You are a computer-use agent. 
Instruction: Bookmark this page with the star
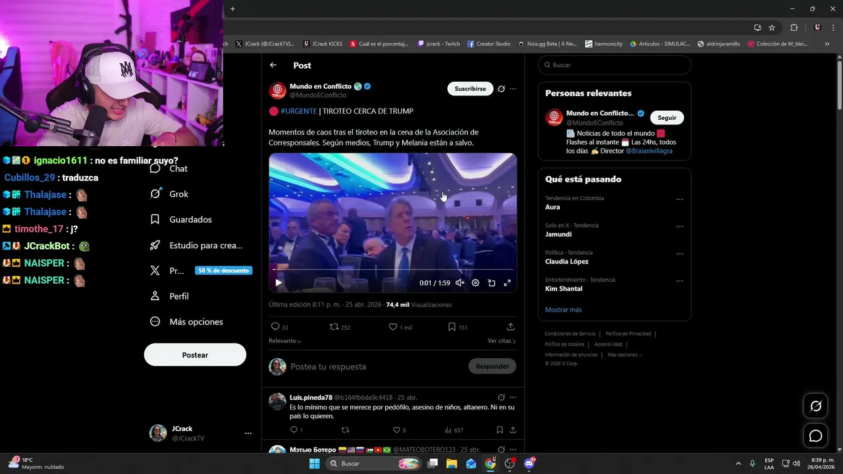(772, 28)
